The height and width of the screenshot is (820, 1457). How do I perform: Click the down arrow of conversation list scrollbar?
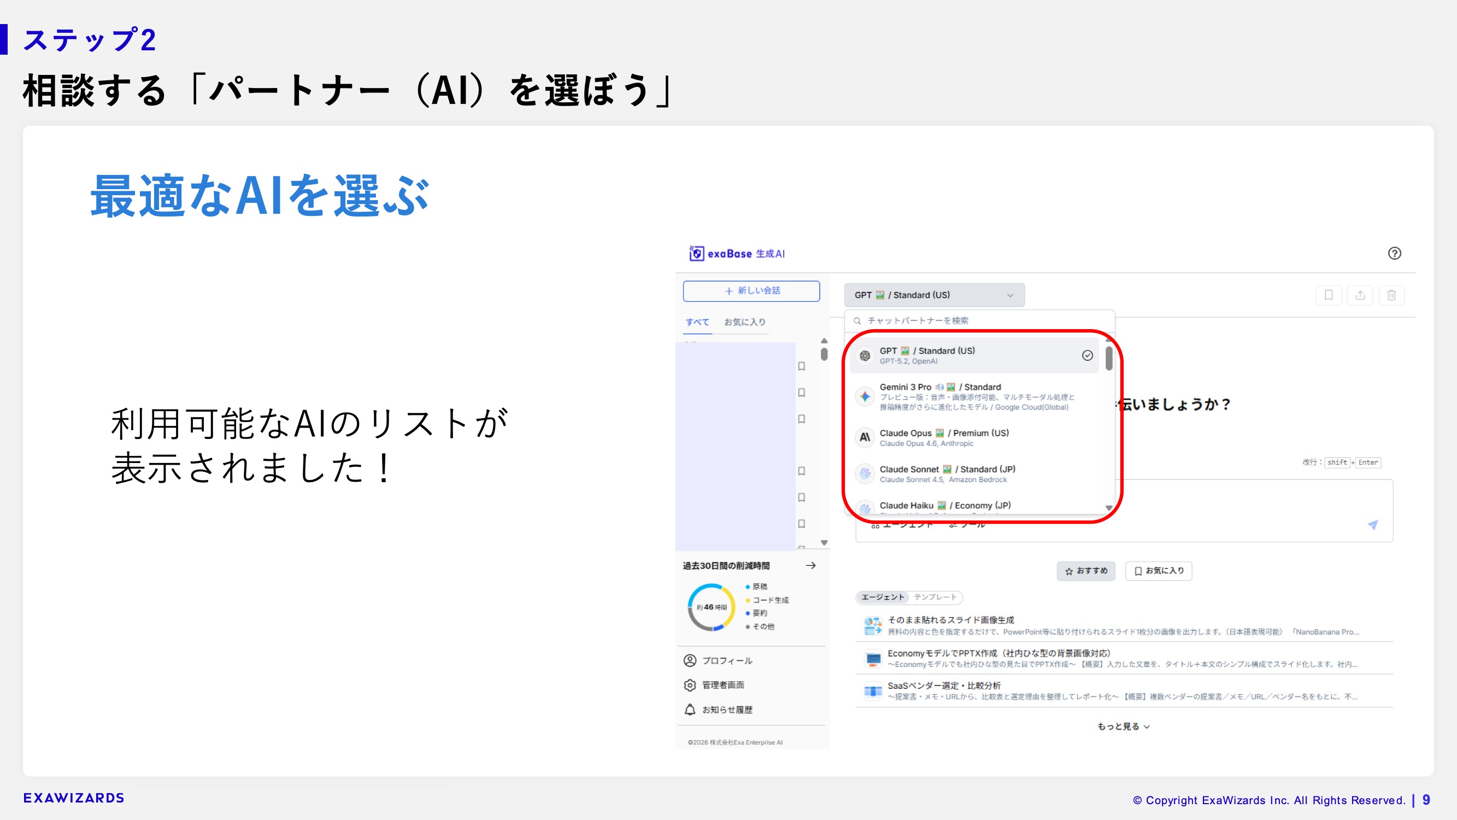pos(824,543)
